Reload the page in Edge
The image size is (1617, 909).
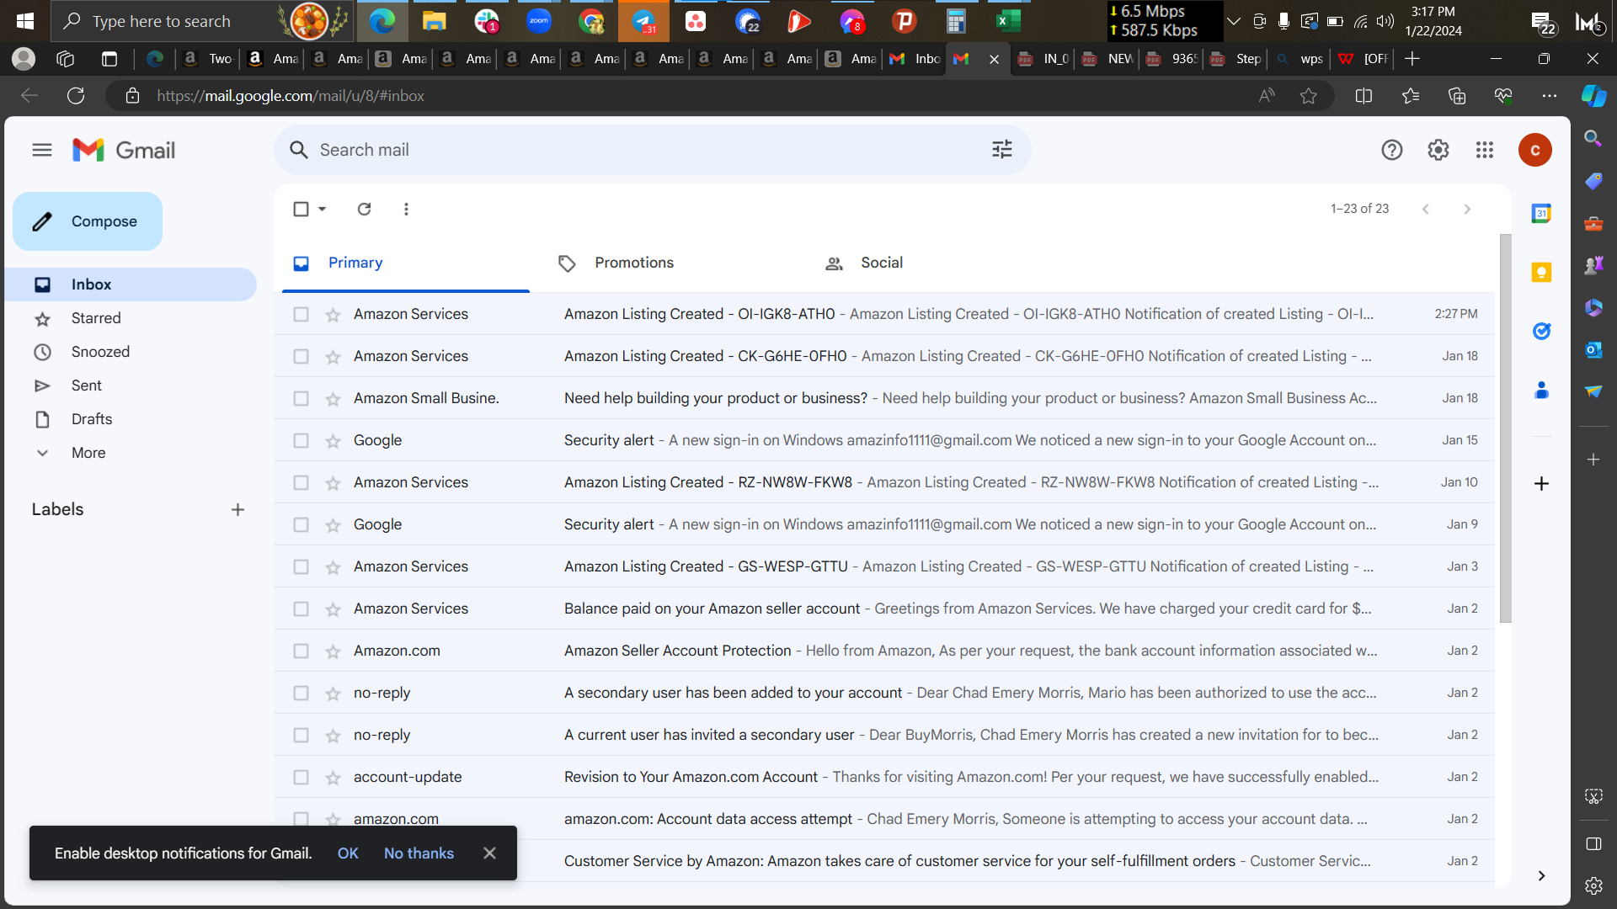tap(76, 96)
